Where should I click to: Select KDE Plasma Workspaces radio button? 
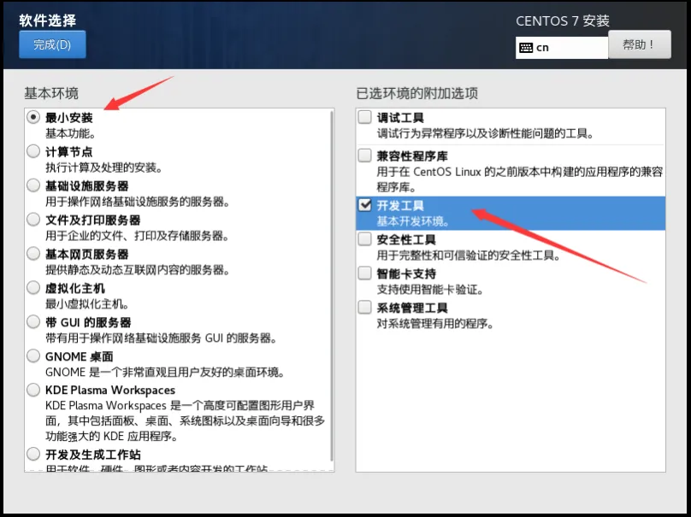click(33, 390)
